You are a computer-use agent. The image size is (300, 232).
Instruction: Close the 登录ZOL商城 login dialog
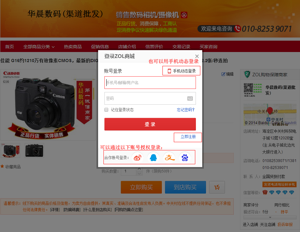(197, 56)
